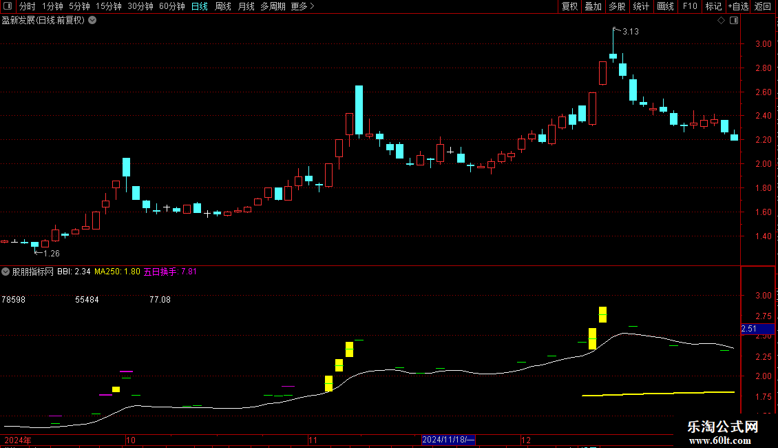
Task: Activate the 画线 drawing tool
Action: 665,6
